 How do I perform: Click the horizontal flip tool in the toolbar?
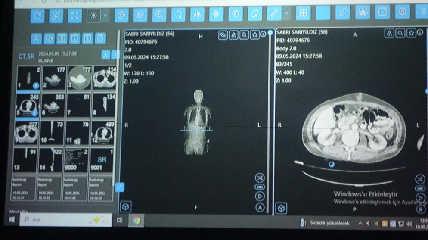(x=197, y=15)
